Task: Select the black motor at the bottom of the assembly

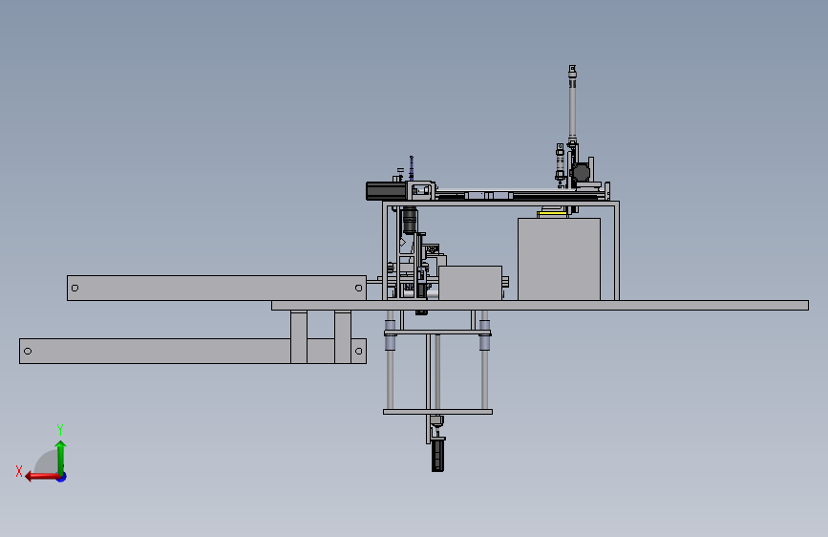Action: coord(437,454)
